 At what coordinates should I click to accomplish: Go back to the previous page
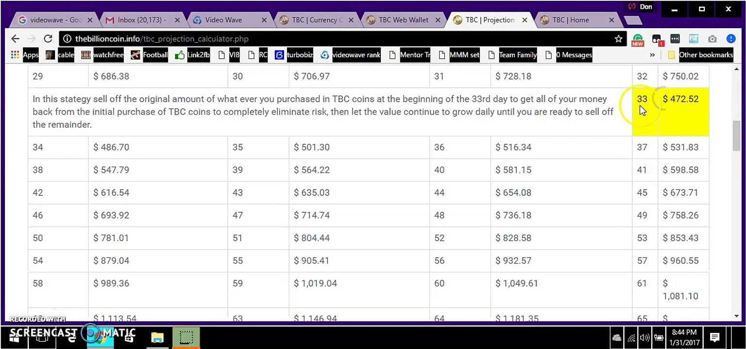point(15,39)
